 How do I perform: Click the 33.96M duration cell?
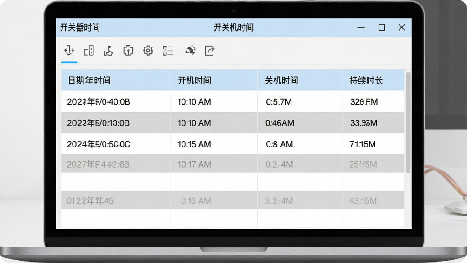(x=373, y=123)
